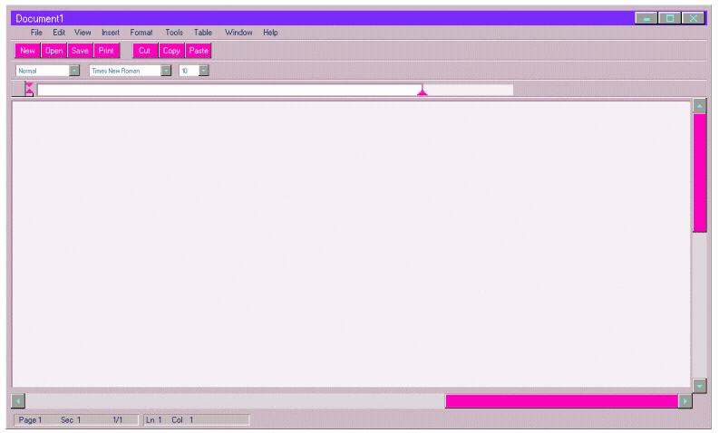
Task: Expand the Normal style dropdown arrow
Action: point(73,71)
